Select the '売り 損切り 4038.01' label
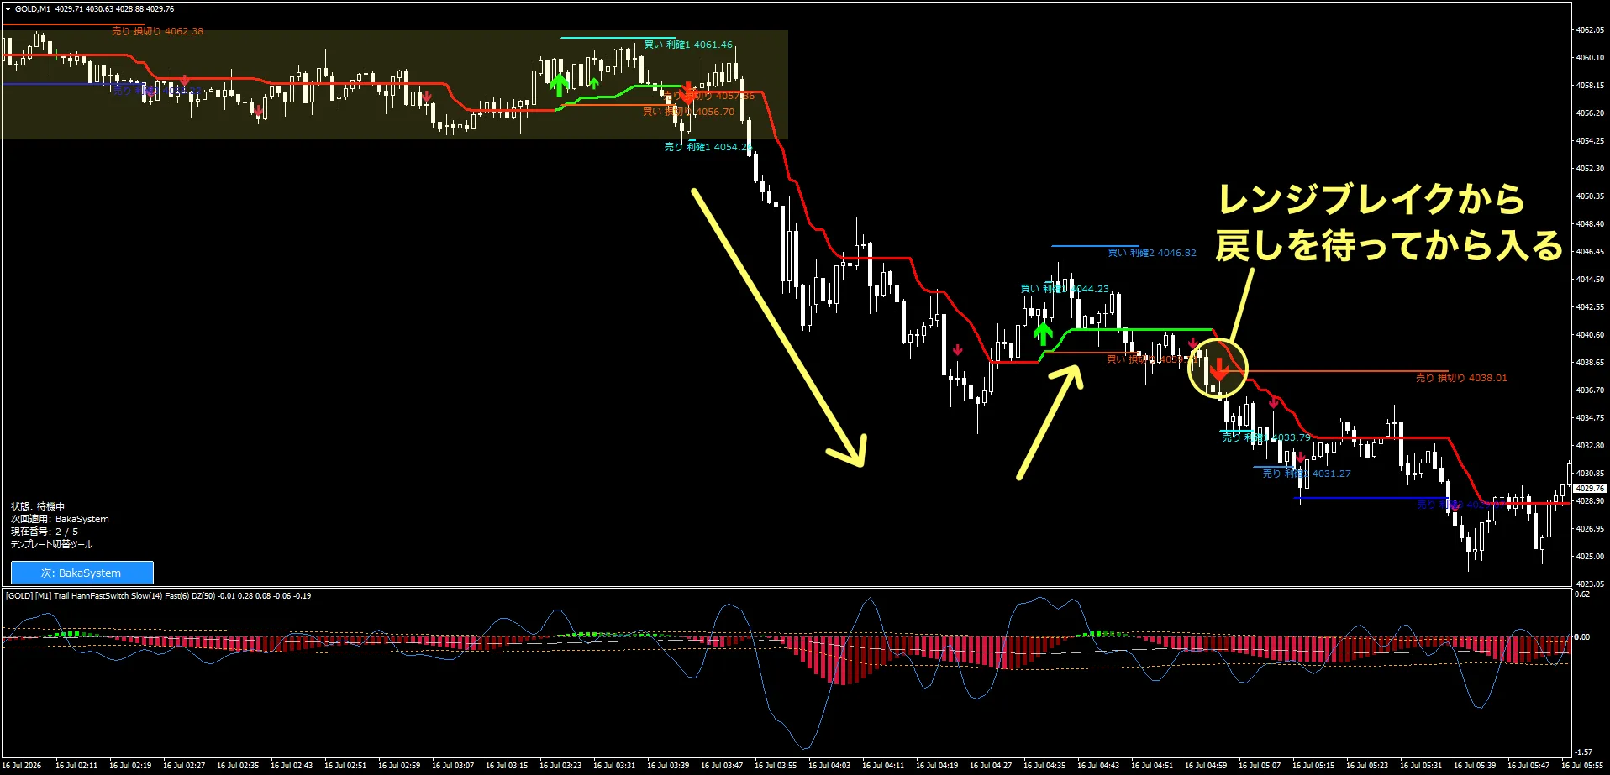Screen dimensions: 1610x775 tap(1461, 378)
